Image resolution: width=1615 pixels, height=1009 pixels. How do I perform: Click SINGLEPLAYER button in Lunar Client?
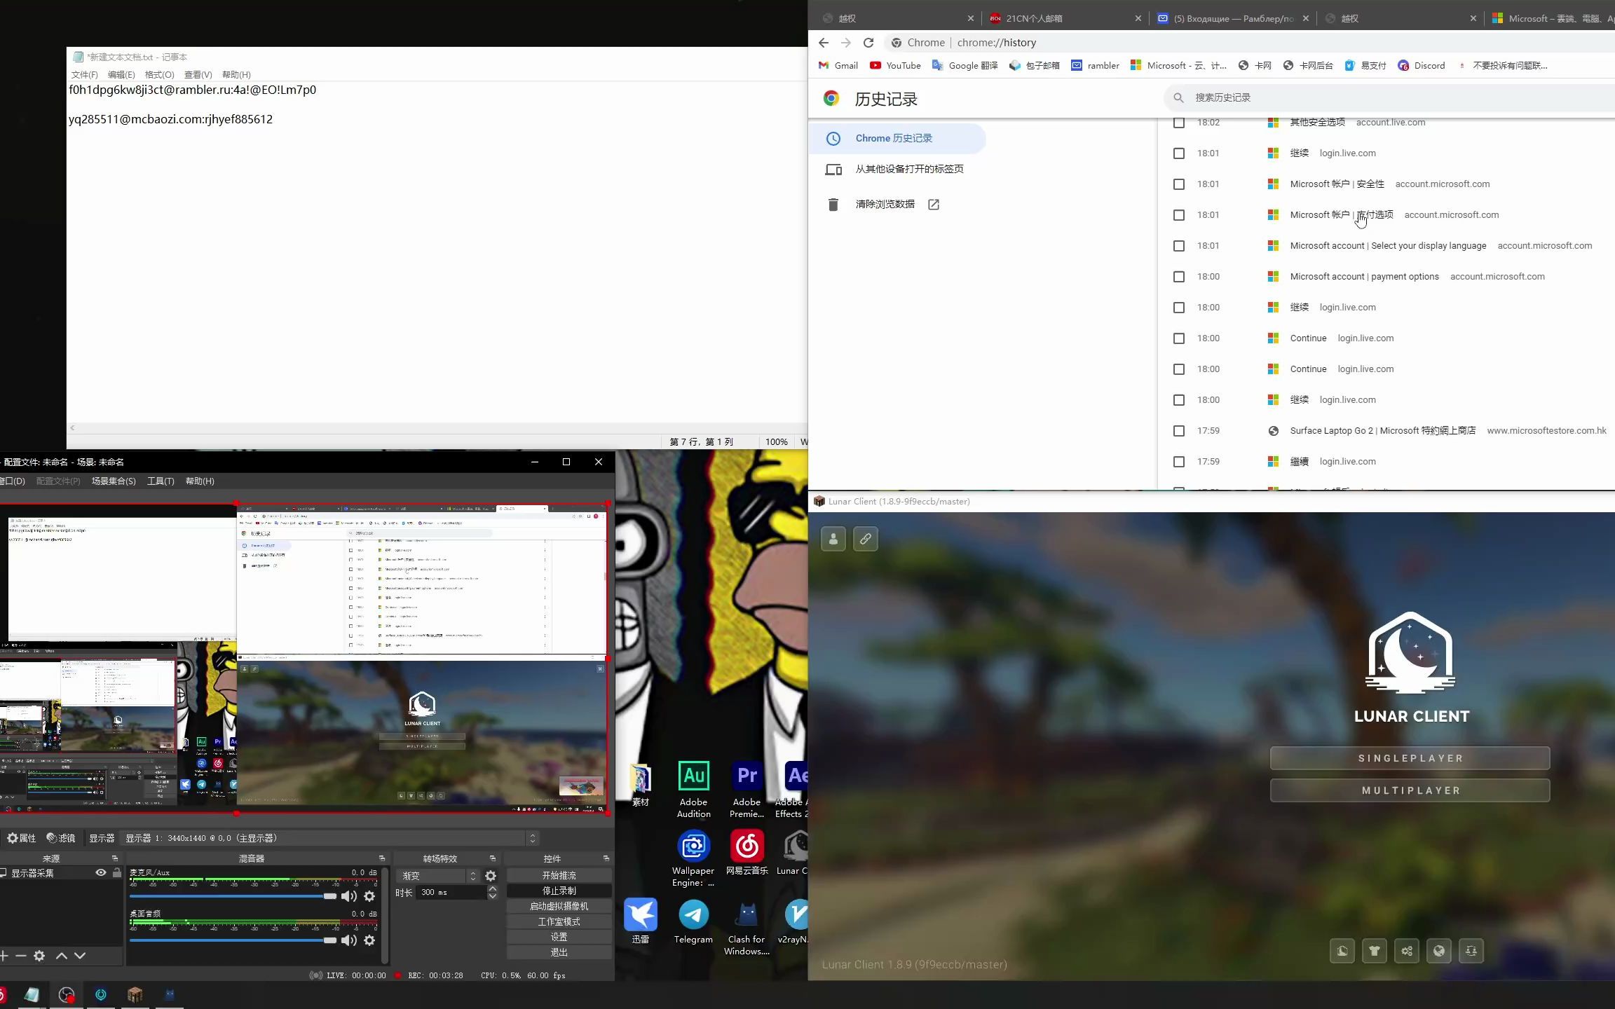click(x=1410, y=758)
